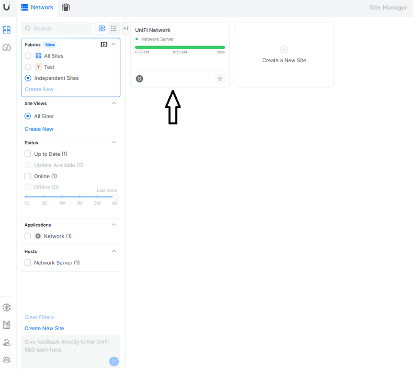Tick the Network Server host checkbox

pyautogui.click(x=28, y=263)
